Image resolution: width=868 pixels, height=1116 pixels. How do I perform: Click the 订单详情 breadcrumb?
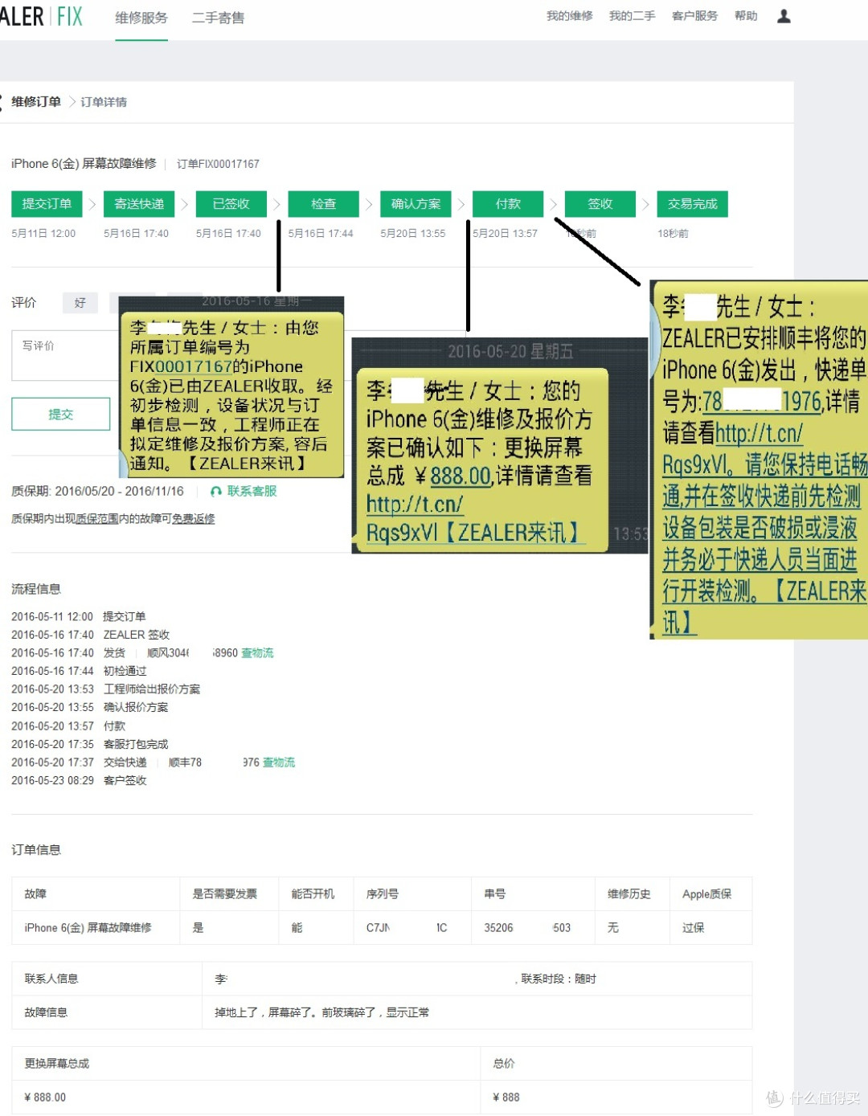pyautogui.click(x=104, y=102)
